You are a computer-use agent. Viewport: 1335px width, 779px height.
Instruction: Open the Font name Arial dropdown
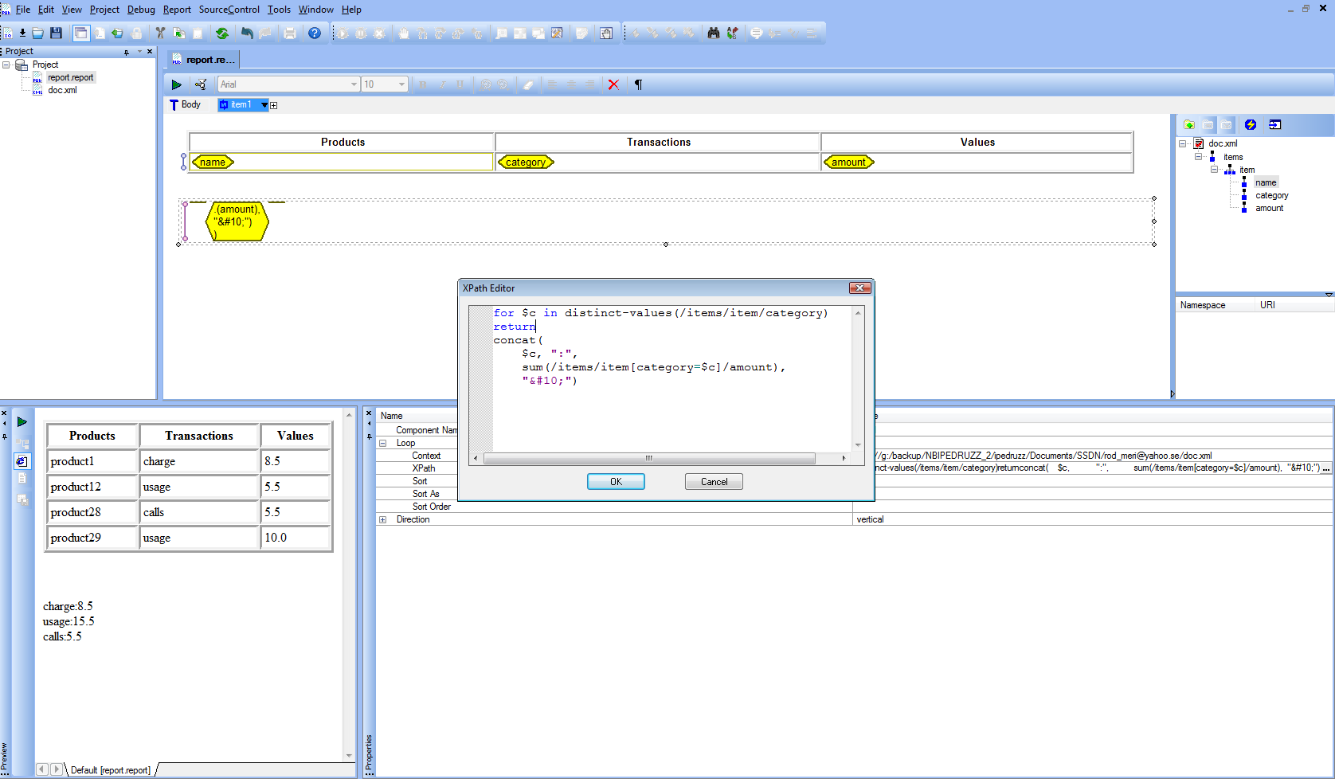coord(354,84)
